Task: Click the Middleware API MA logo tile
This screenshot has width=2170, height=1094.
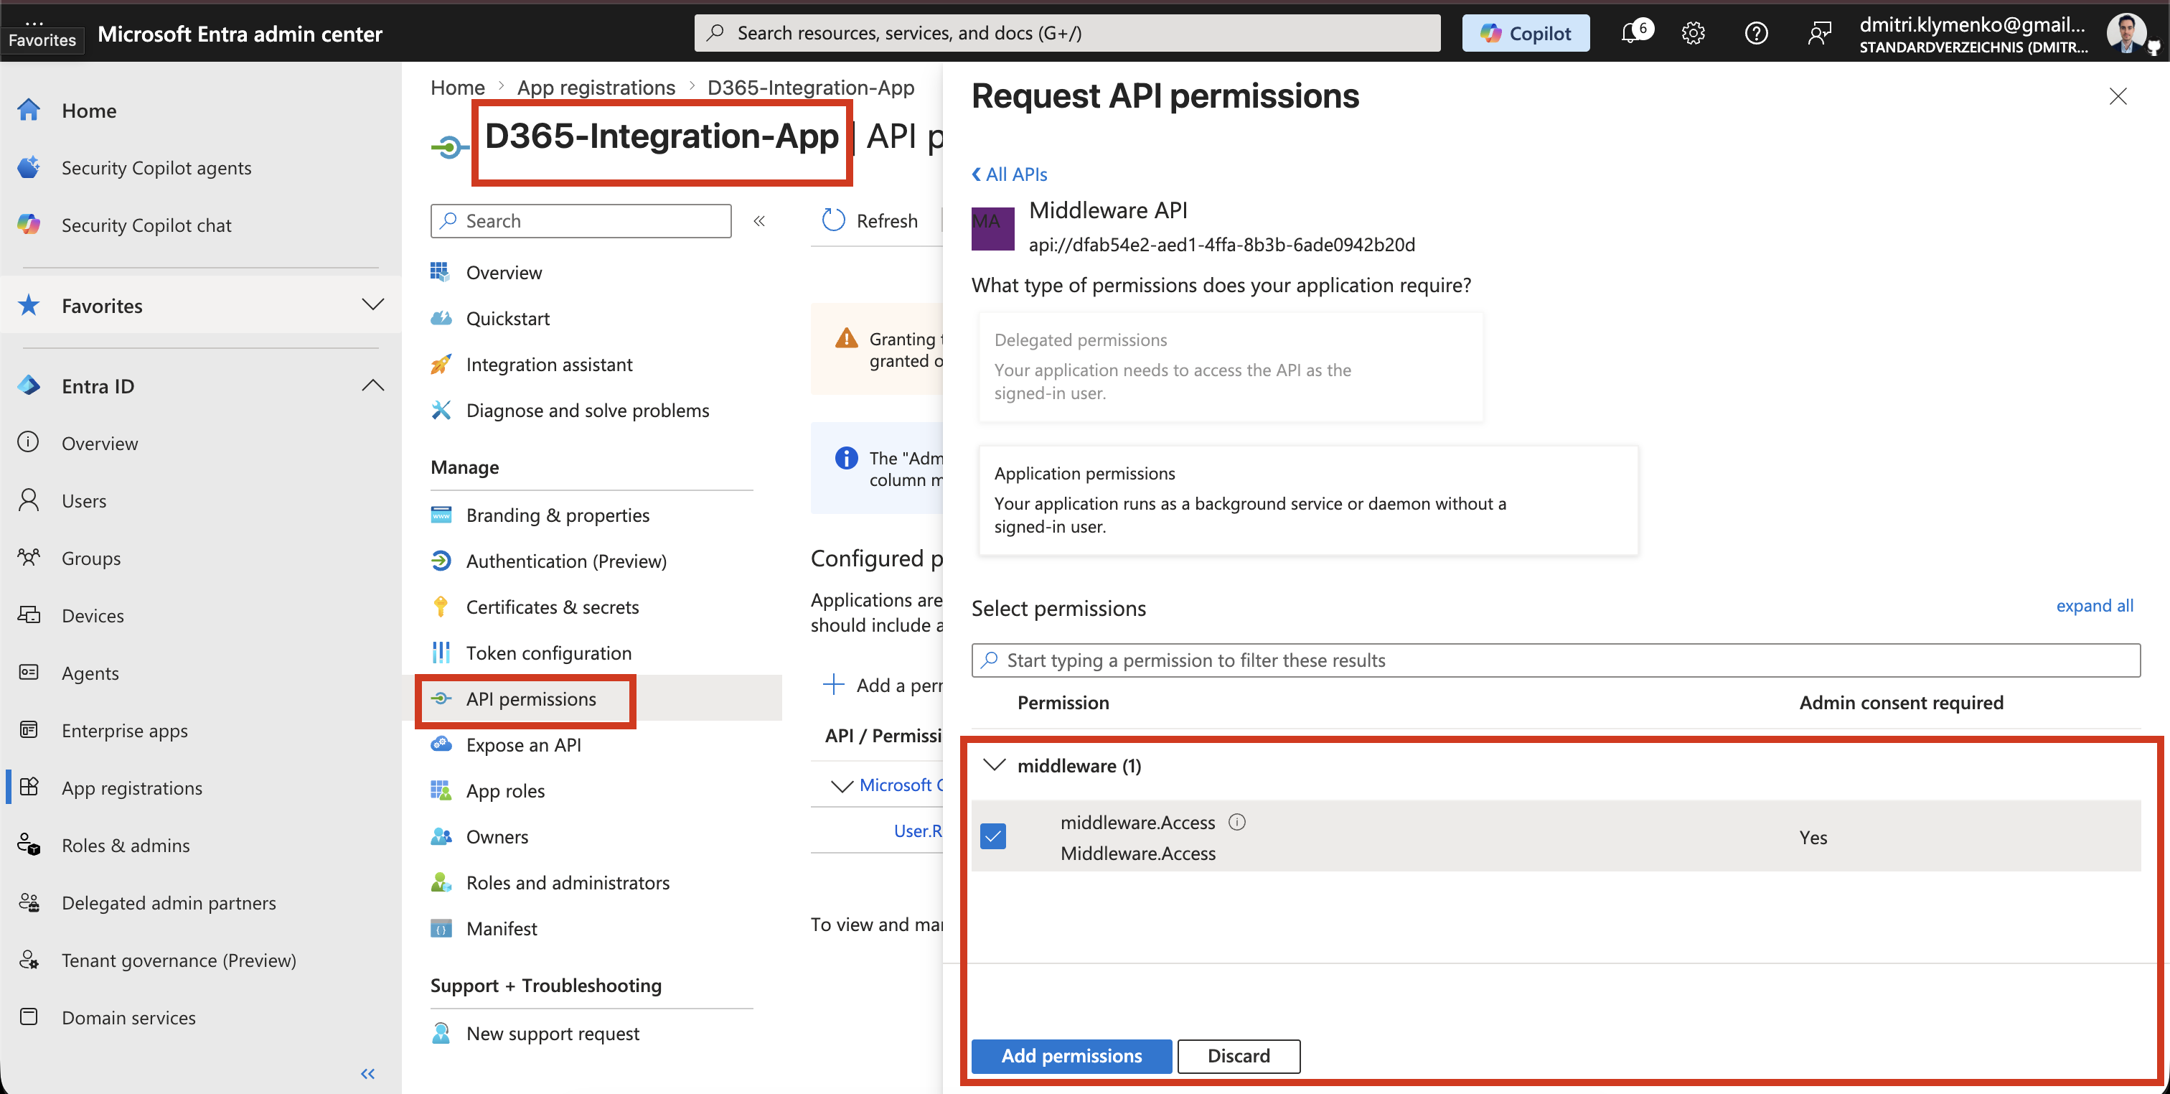Action: point(992,228)
